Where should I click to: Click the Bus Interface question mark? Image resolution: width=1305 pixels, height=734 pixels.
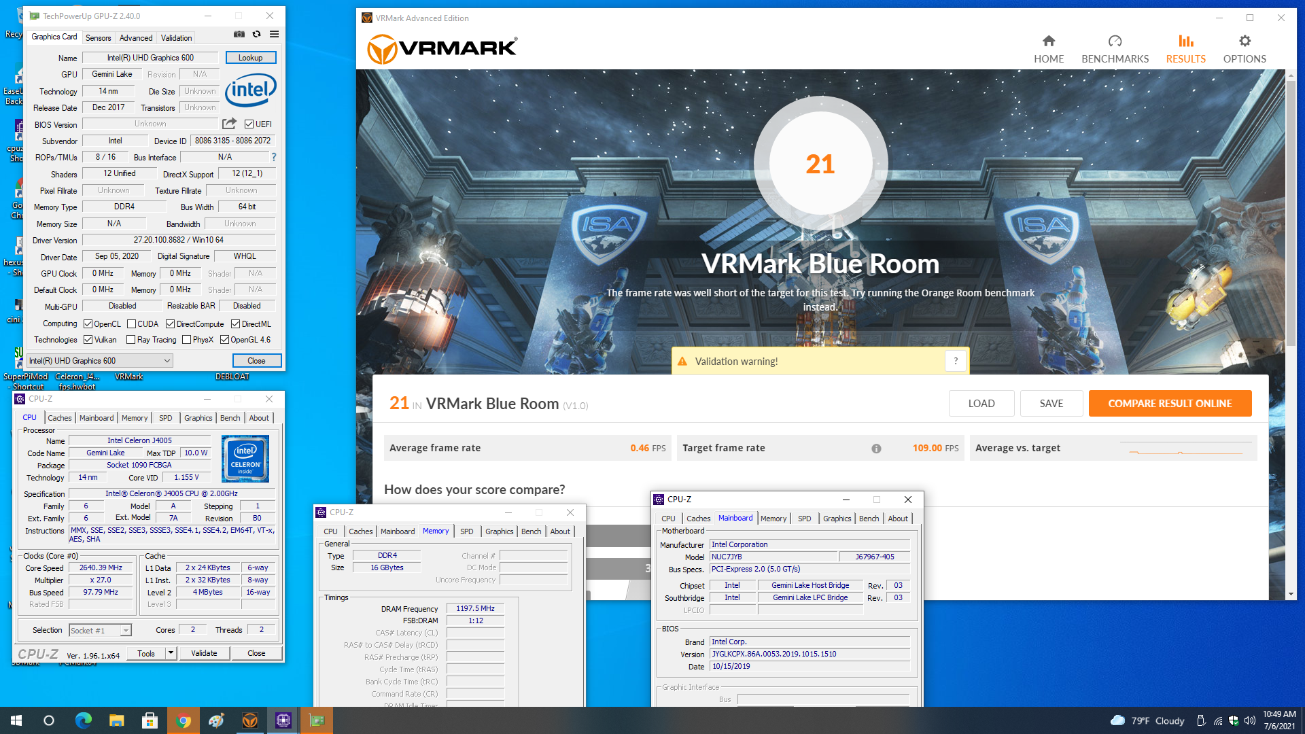tap(274, 157)
